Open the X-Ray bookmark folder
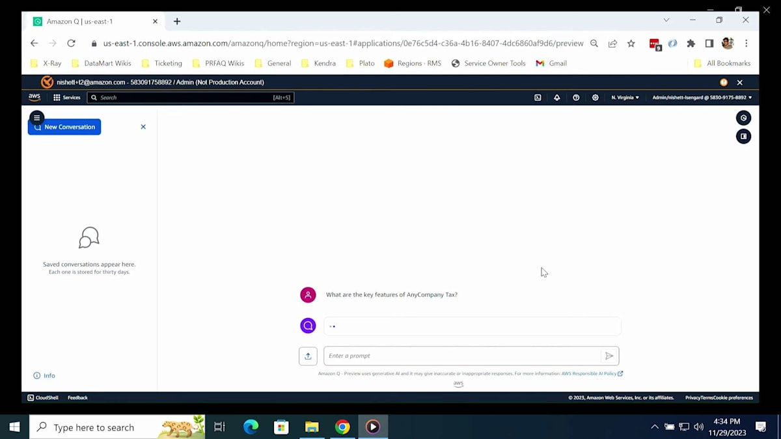This screenshot has height=439, width=781. [x=46, y=63]
